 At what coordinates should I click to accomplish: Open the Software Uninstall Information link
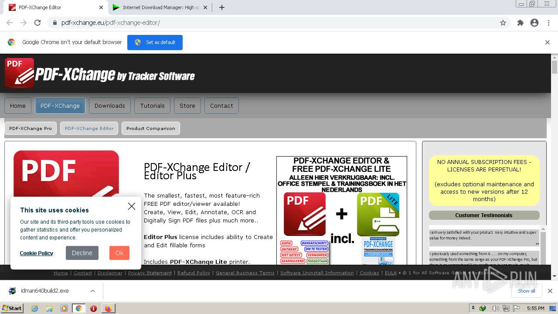[x=317, y=273]
